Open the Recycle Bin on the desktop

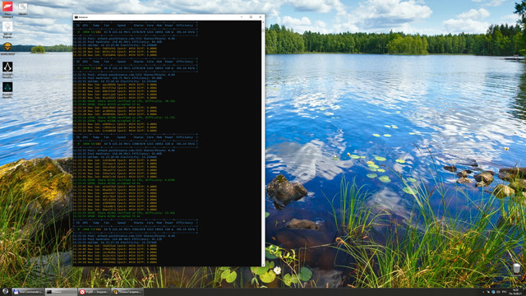tap(517, 269)
